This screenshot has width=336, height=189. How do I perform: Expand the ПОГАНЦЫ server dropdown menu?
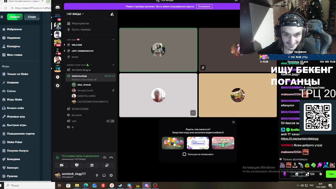point(75,14)
